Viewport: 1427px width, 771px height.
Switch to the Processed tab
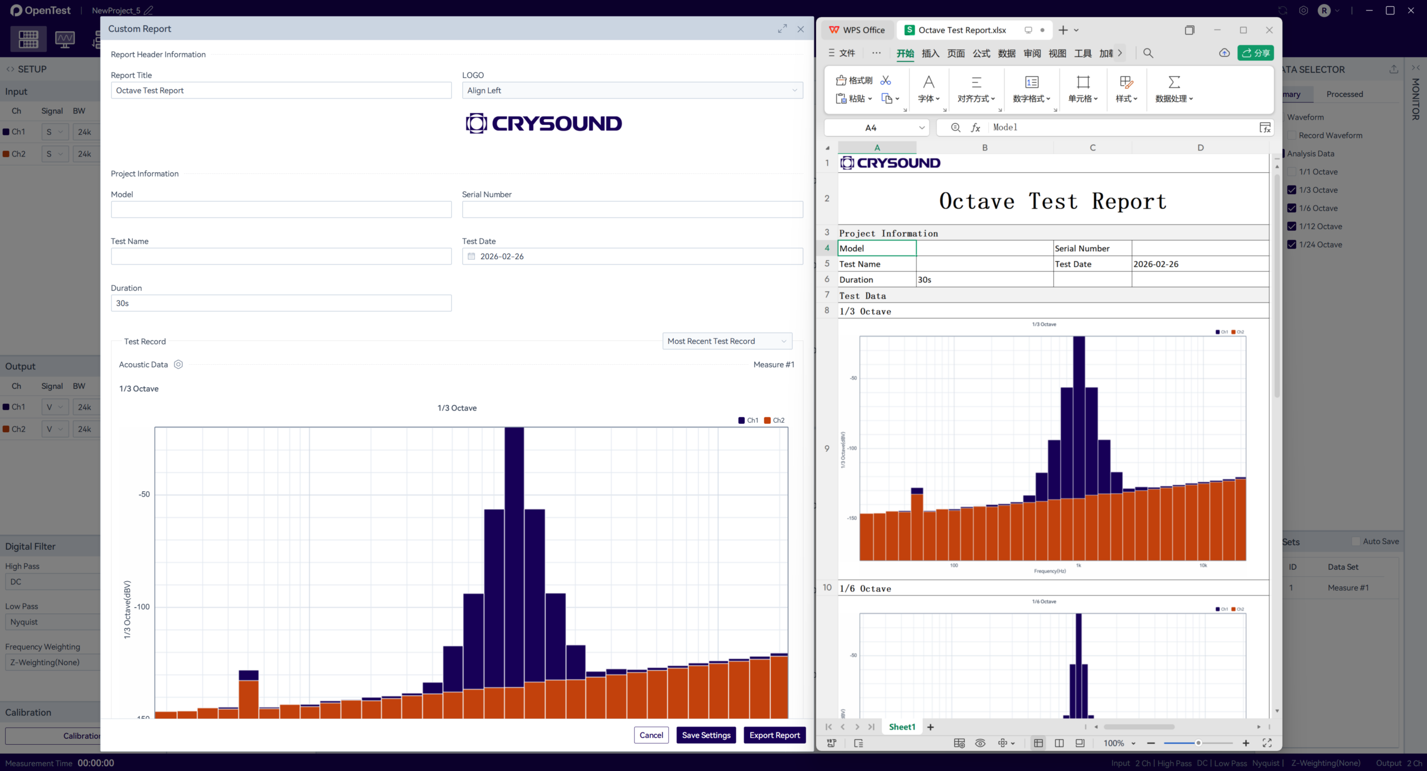[x=1344, y=94]
